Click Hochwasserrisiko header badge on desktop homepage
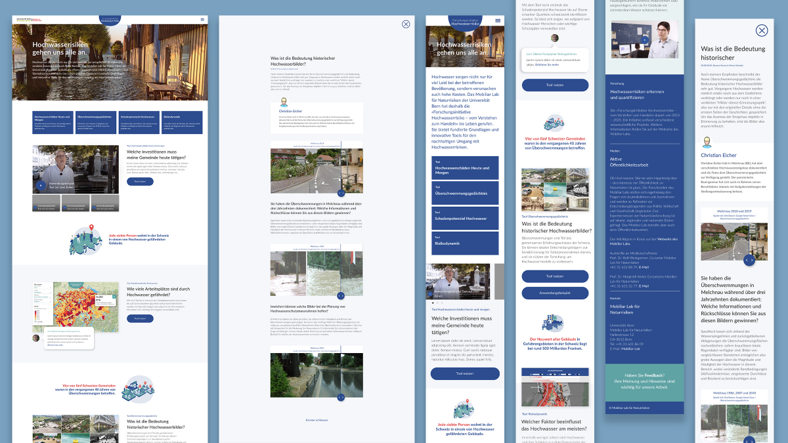This screenshot has width=788, height=443. pyautogui.click(x=110, y=20)
